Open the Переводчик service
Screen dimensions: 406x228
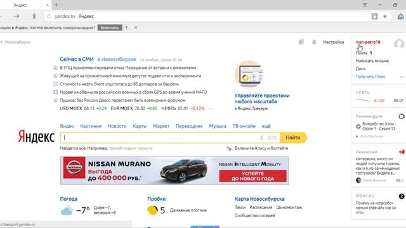189,126
